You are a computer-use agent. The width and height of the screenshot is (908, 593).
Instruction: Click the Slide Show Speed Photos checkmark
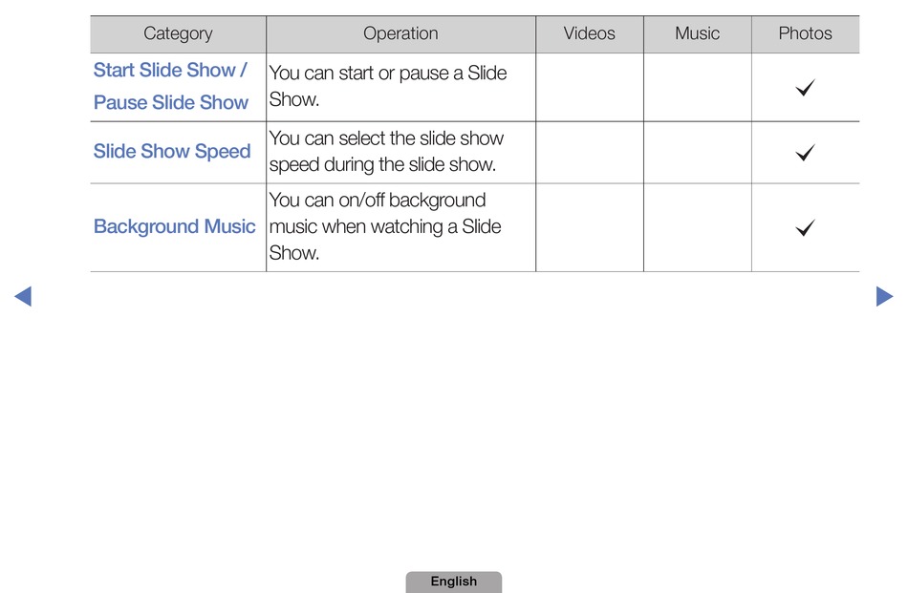[x=805, y=153]
